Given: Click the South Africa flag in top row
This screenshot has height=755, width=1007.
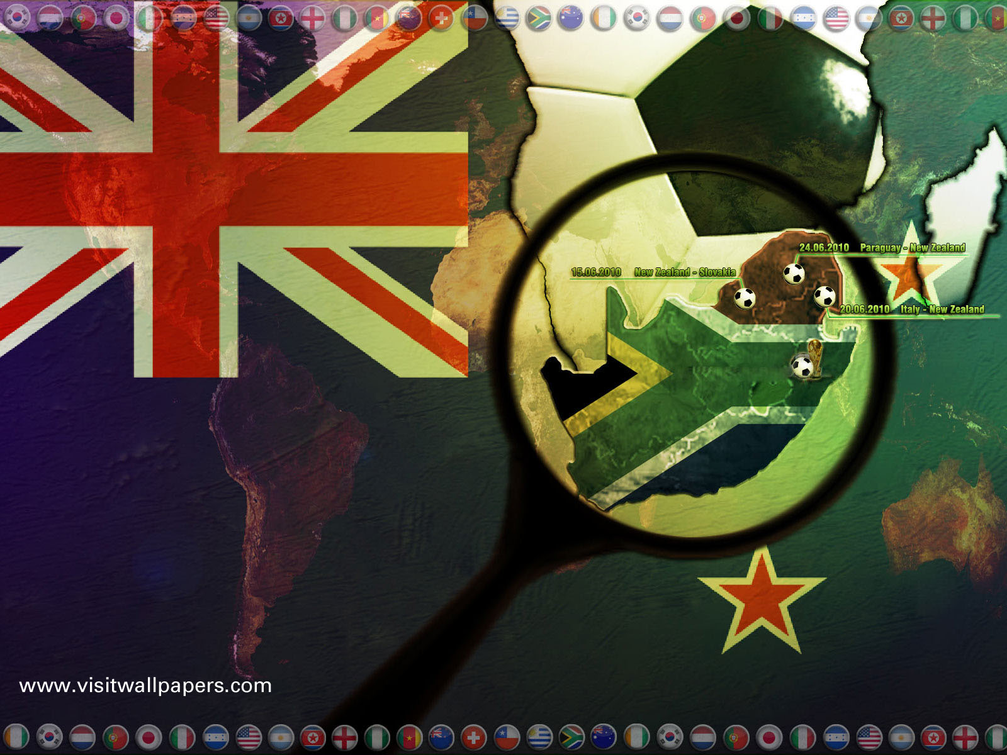Looking at the screenshot, I should 539,18.
